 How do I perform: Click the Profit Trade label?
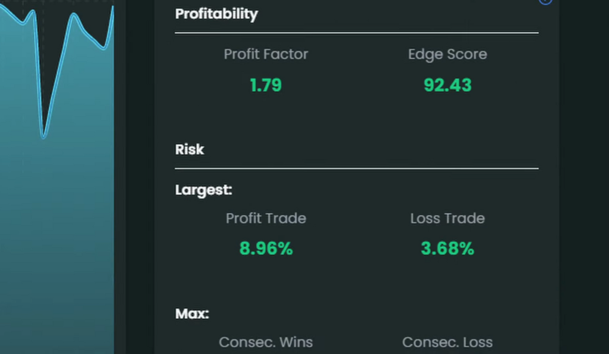click(266, 218)
